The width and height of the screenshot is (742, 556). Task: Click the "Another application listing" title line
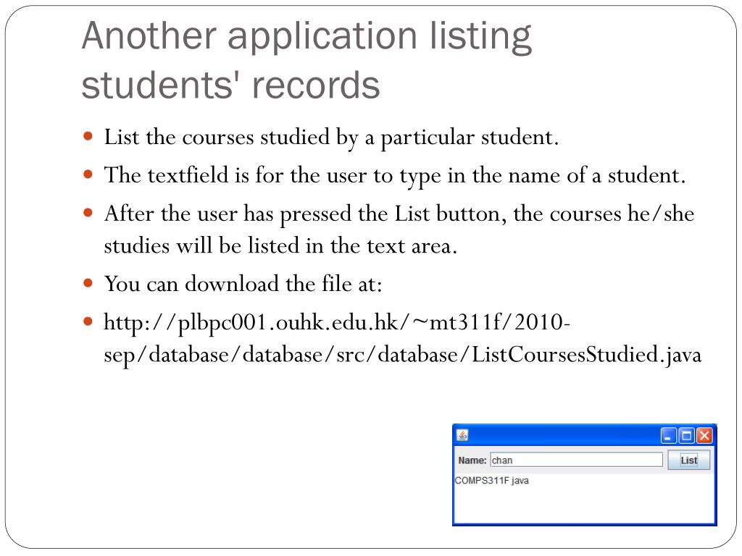307,36
